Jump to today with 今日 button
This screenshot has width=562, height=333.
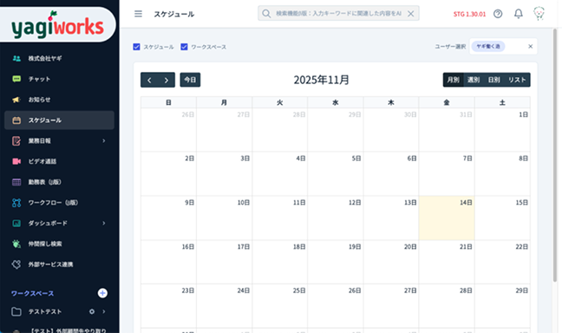tap(190, 80)
